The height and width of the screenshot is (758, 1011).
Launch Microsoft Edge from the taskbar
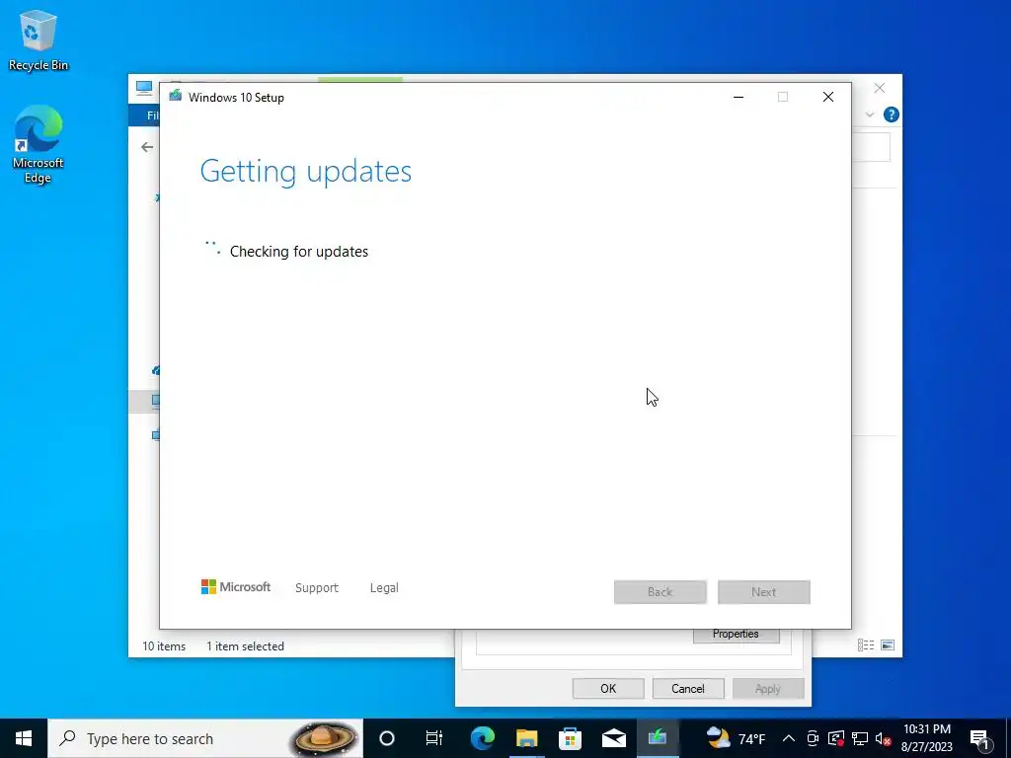click(482, 738)
